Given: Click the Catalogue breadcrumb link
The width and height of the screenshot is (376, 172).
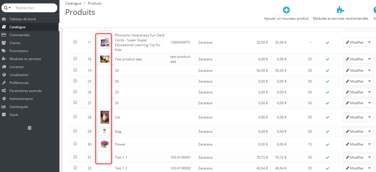Looking at the screenshot, I should click(x=73, y=3).
